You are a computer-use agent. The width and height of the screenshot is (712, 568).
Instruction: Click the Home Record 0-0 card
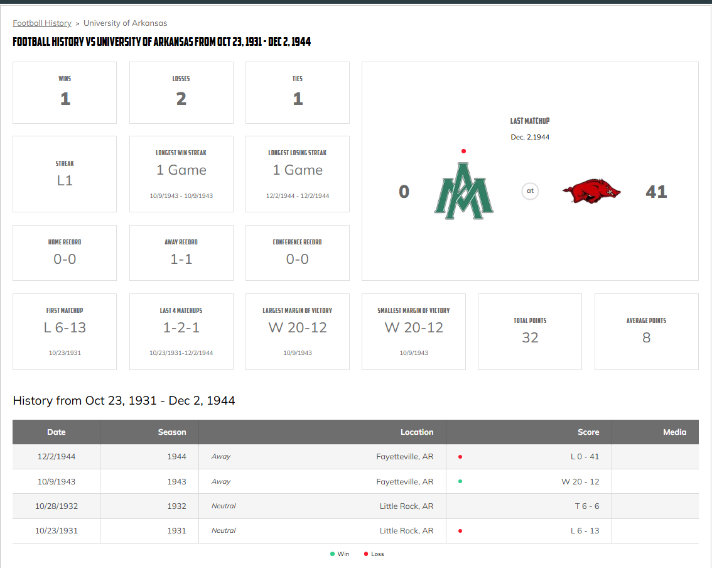coord(65,253)
